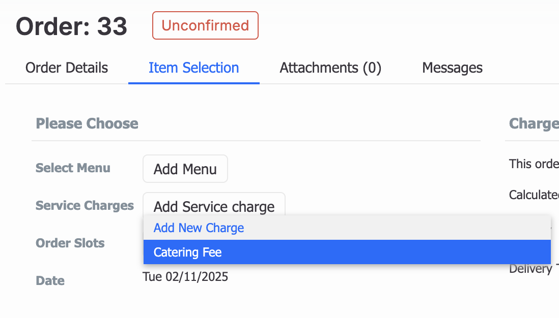
Task: Click the Unconfirmed status badge
Action: 205,25
